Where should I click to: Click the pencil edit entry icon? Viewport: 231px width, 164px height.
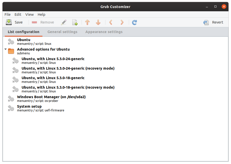(64, 22)
